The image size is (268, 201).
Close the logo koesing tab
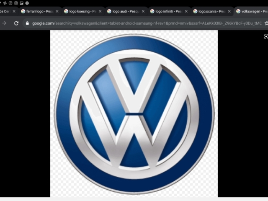pyautogui.click(x=100, y=11)
